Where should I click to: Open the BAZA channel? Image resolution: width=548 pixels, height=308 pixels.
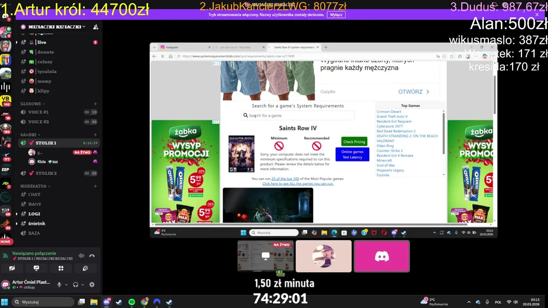tap(59, 234)
